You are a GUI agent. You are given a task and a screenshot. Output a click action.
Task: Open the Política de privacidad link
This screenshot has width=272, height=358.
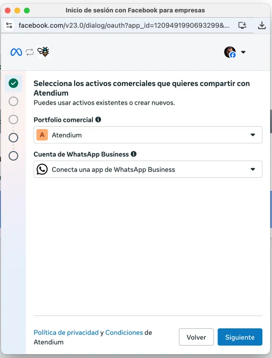tap(66, 333)
